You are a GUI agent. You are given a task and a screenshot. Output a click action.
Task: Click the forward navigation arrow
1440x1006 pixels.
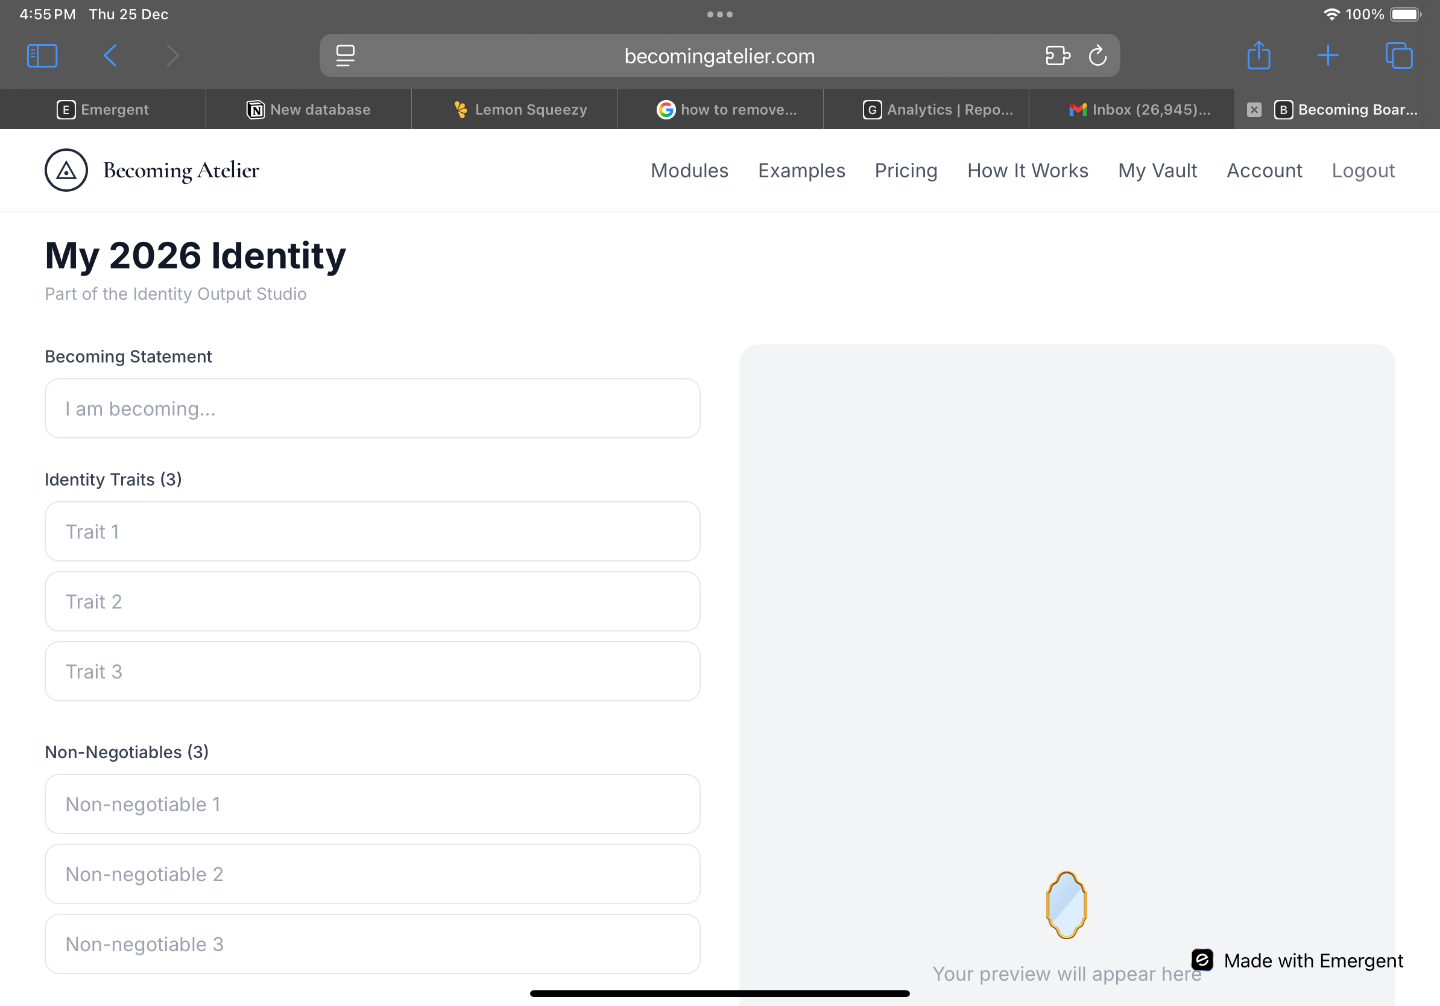click(x=172, y=55)
